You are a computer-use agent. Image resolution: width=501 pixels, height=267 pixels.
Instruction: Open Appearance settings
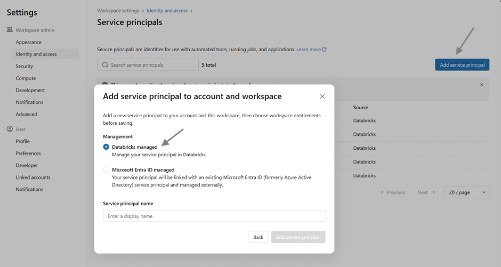pos(28,42)
